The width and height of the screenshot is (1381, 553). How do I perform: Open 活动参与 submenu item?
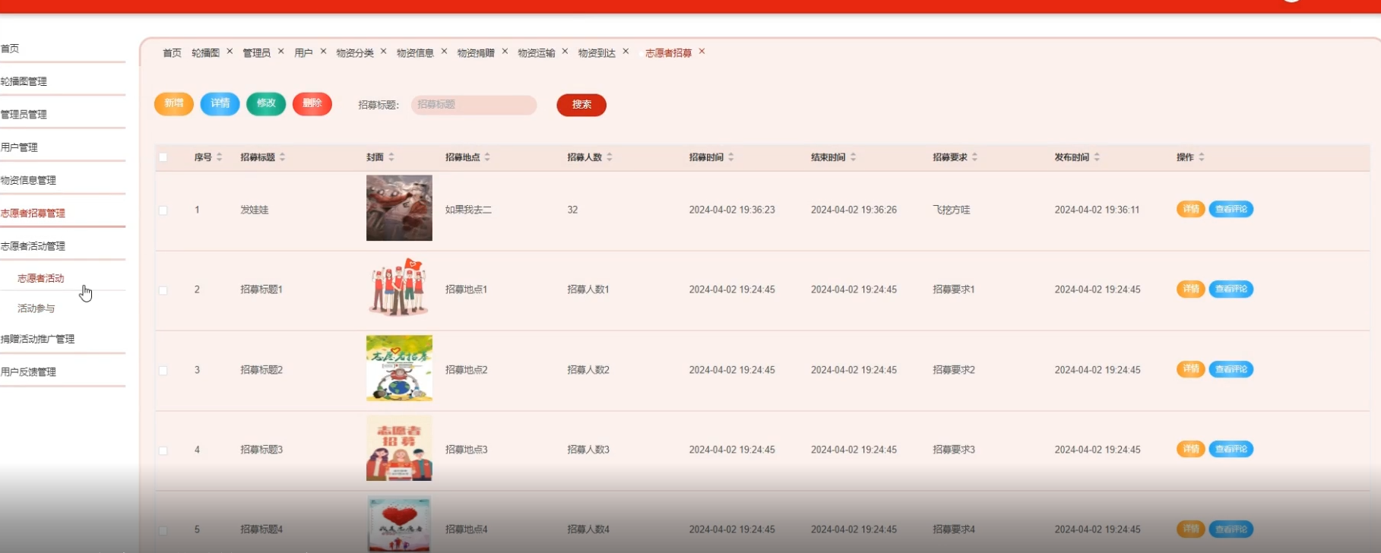[x=36, y=308]
